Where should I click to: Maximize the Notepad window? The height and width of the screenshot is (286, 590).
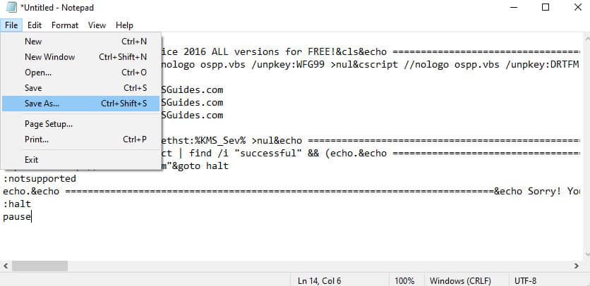click(546, 7)
